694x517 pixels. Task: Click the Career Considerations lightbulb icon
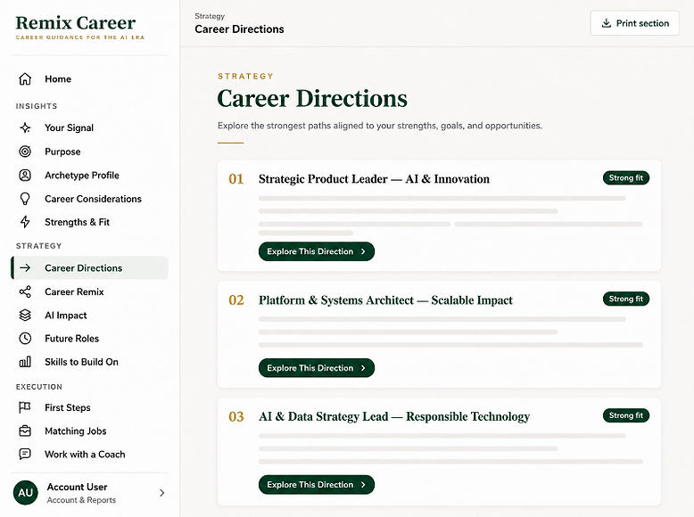tap(25, 199)
